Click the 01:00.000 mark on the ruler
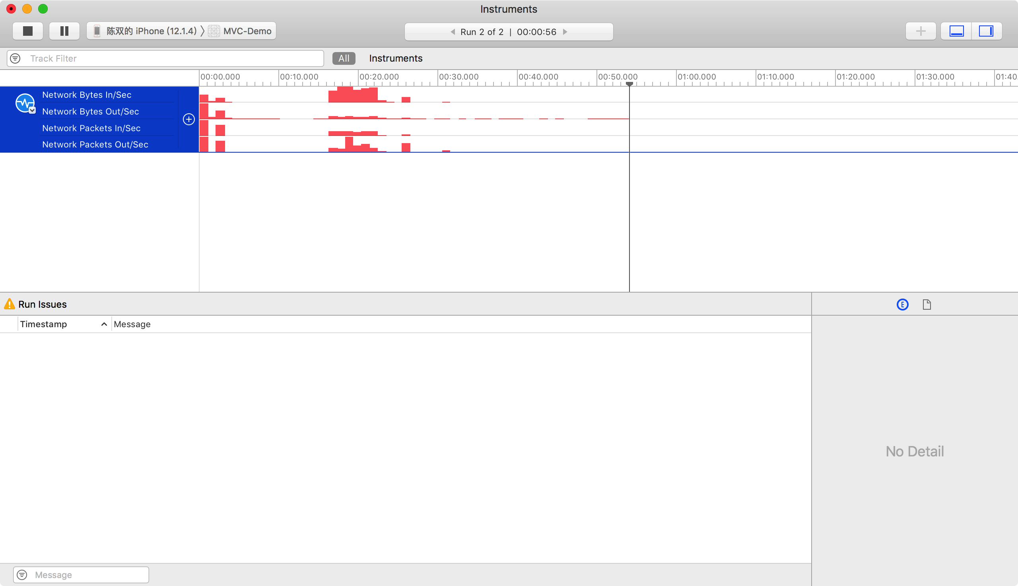This screenshot has height=586, width=1018. [696, 76]
